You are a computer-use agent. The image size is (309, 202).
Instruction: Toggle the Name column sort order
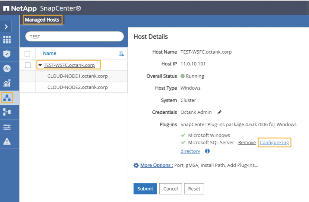pos(122,53)
